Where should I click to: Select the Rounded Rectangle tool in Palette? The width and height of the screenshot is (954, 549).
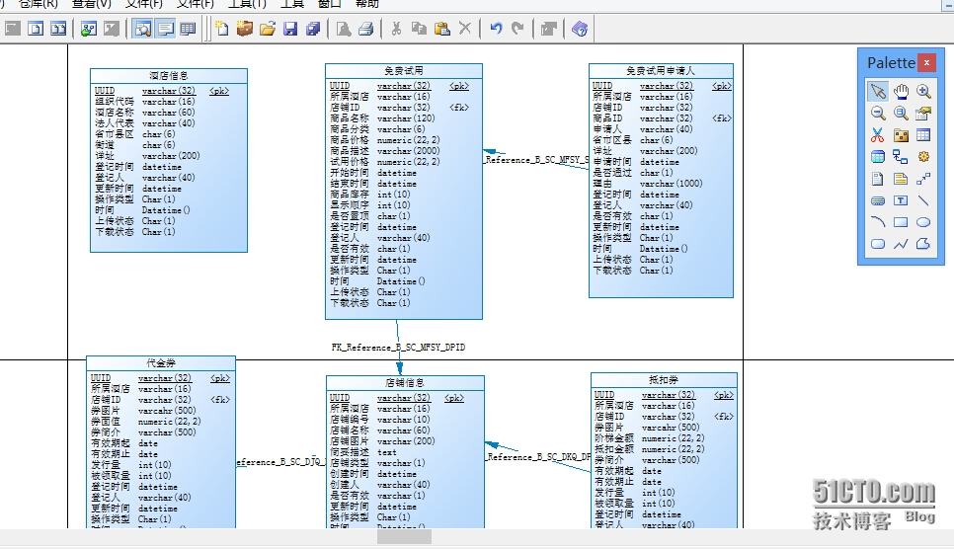[877, 244]
